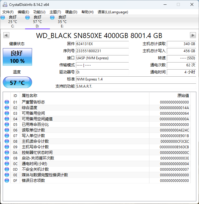This screenshot has height=204, width=199.
Task: Click status orb for attribute 01 严重警告标志
Action: tap(7, 102)
